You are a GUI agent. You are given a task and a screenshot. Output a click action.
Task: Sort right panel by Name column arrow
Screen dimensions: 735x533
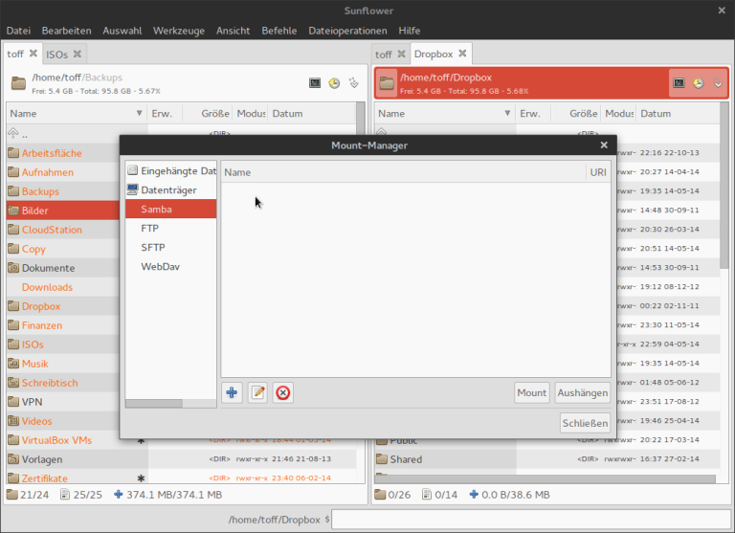point(507,114)
